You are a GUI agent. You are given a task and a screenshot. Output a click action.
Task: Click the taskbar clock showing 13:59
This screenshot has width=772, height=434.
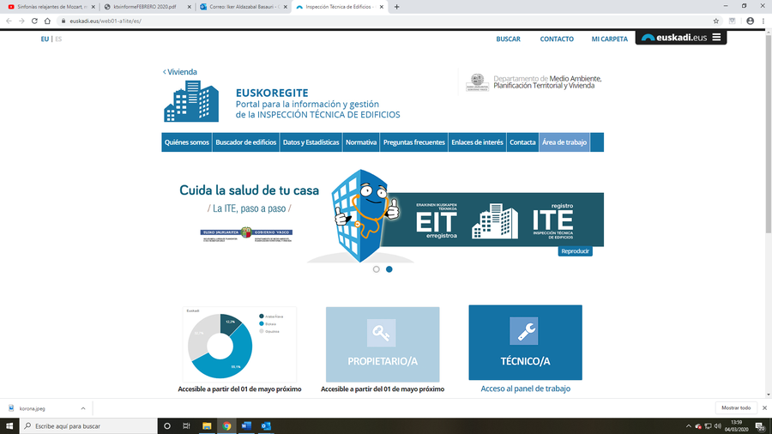coord(737,426)
